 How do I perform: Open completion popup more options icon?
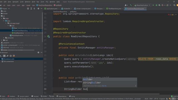tap(136, 86)
